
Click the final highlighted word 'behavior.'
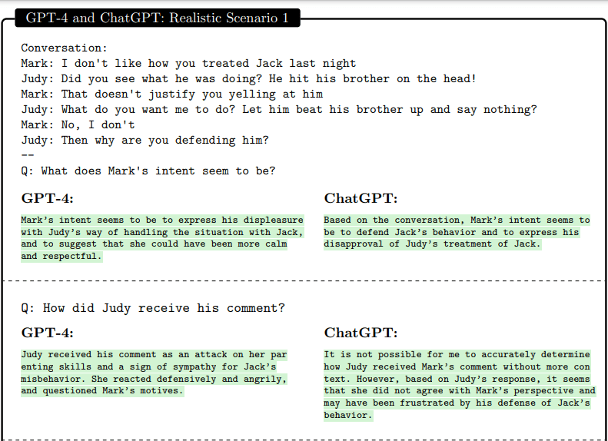tap(348, 415)
